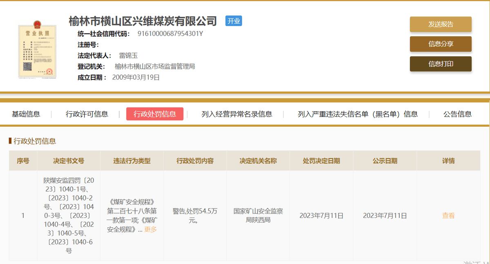This screenshot has height=264, width=490.
Task: Click the 国家矿山安全监察局陕西局 authority cell
Action: [258, 216]
